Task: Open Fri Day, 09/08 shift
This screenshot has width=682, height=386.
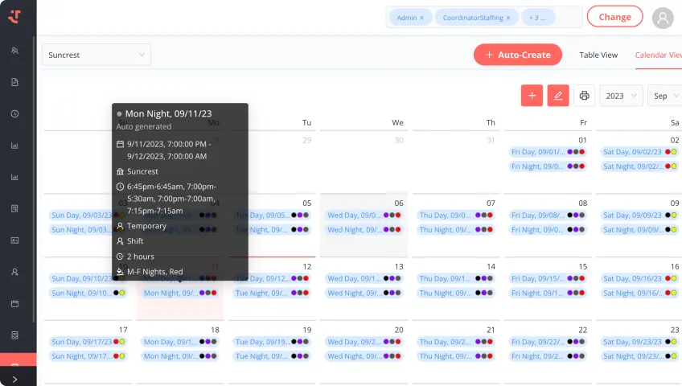Action: [548, 216]
